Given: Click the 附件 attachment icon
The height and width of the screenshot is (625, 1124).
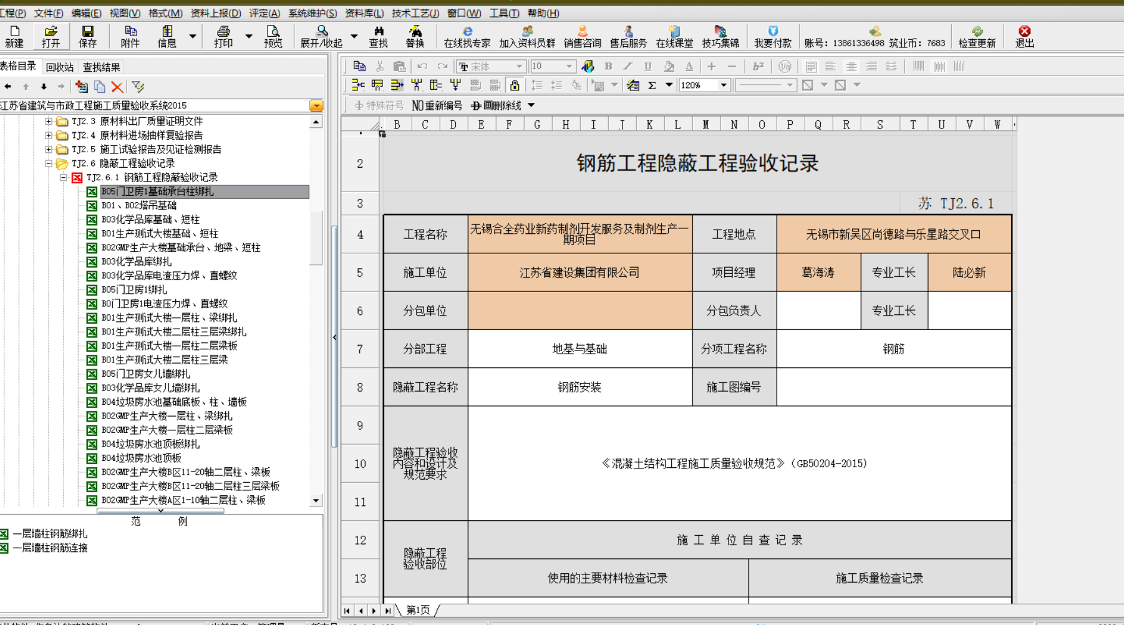Looking at the screenshot, I should pyautogui.click(x=130, y=37).
